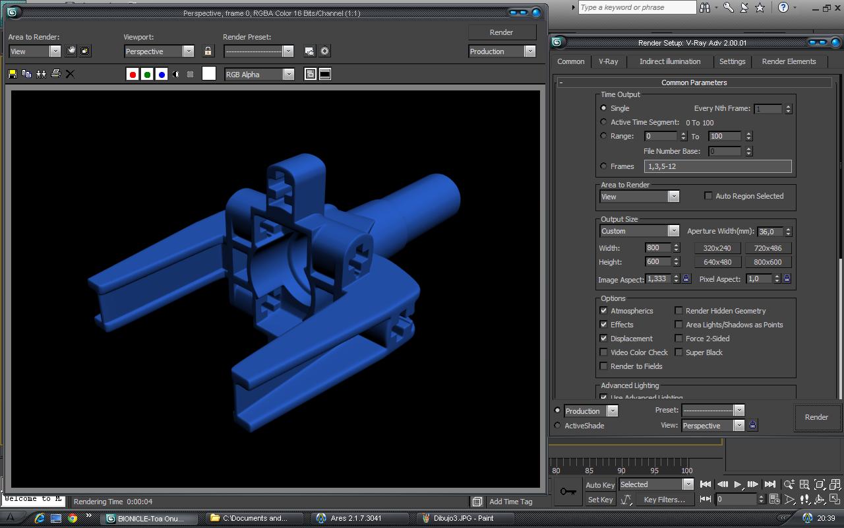Check the Auto Region Selected checkbox
The image size is (844, 528).
tap(708, 195)
